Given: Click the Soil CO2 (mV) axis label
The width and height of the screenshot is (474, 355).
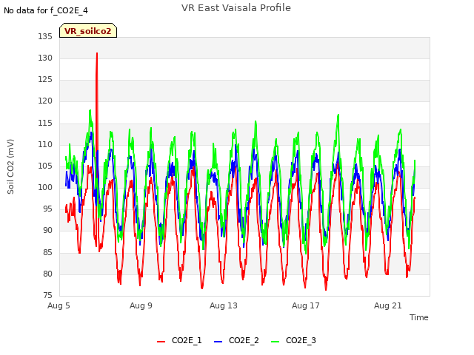Looking at the screenshot, I should click(10, 166).
